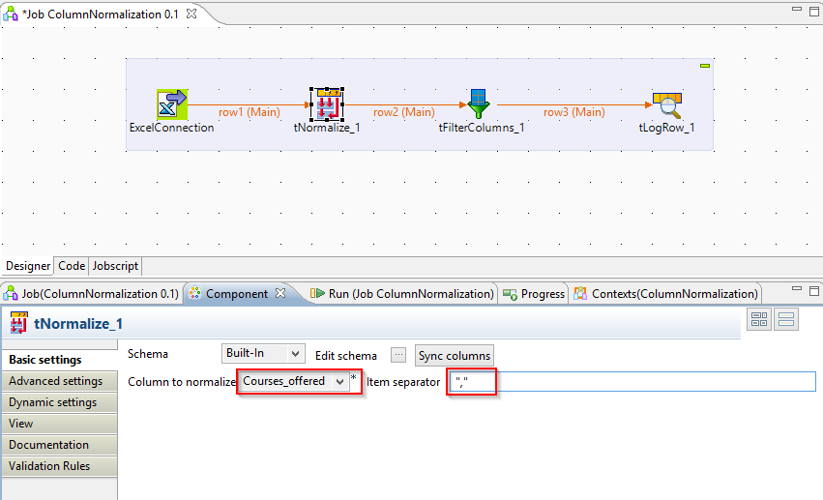The image size is (823, 500).
Task: Click the tFilterColumns_1 component label
Action: coord(482,128)
